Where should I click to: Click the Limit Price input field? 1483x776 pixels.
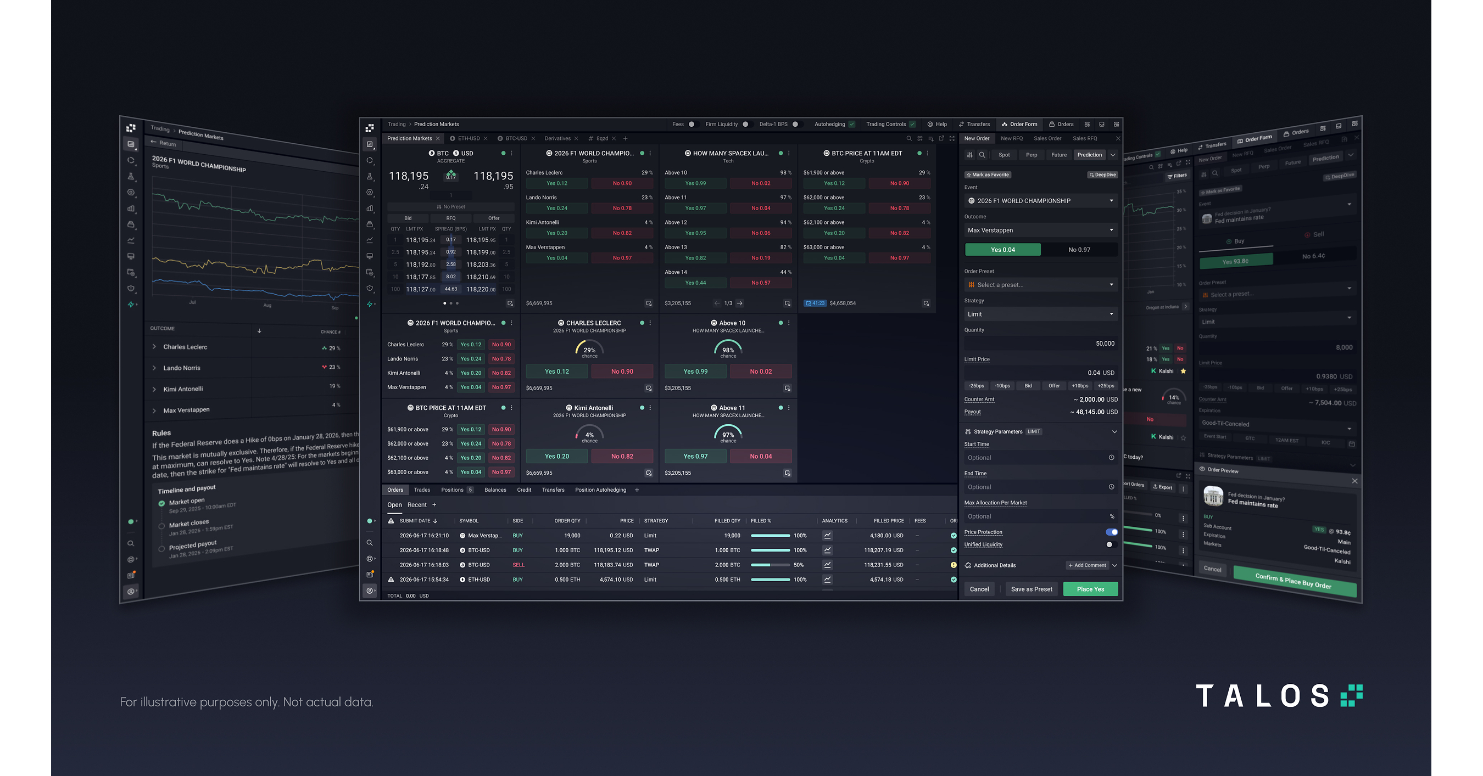[1041, 373]
